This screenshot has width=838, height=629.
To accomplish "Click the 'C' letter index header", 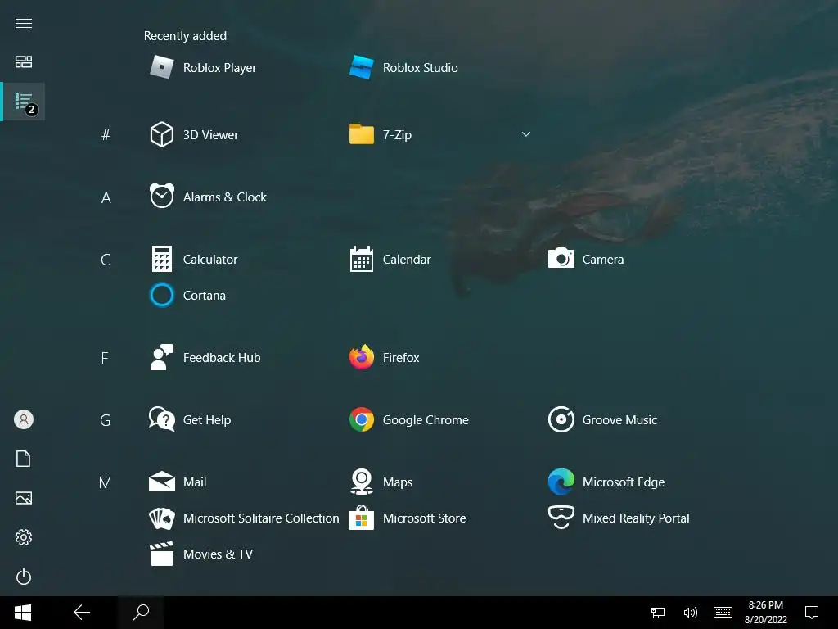I will point(106,260).
